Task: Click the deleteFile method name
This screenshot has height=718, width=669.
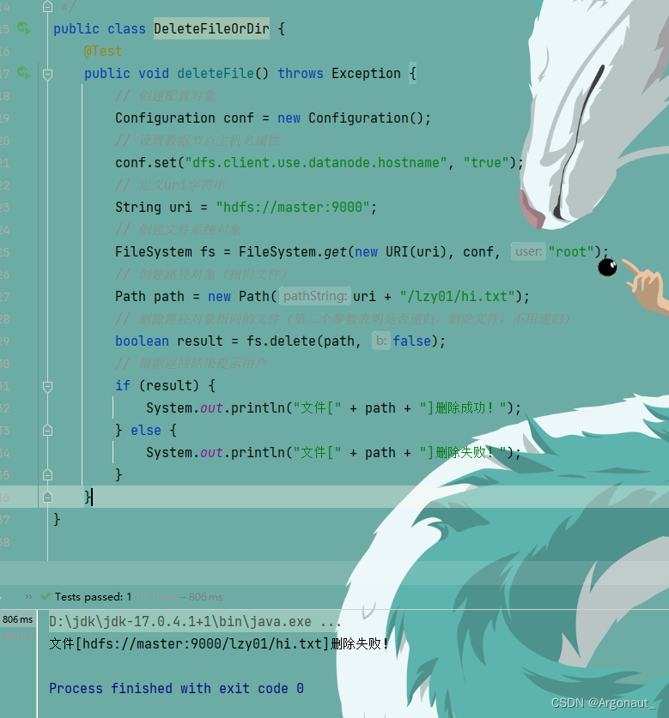Action: coord(216,73)
